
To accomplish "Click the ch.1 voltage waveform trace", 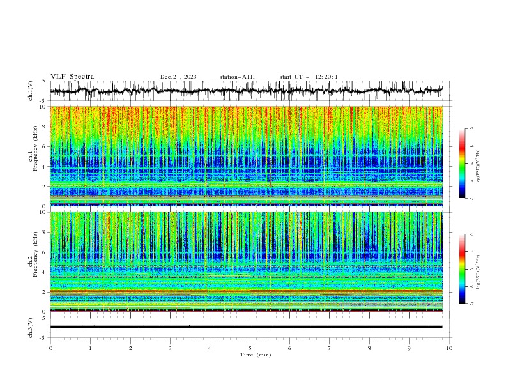I will (246, 91).
